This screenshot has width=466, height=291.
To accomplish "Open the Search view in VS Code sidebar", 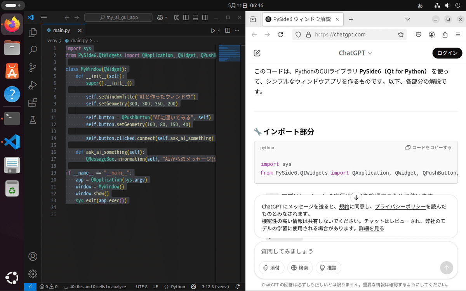I will pyautogui.click(x=33, y=50).
